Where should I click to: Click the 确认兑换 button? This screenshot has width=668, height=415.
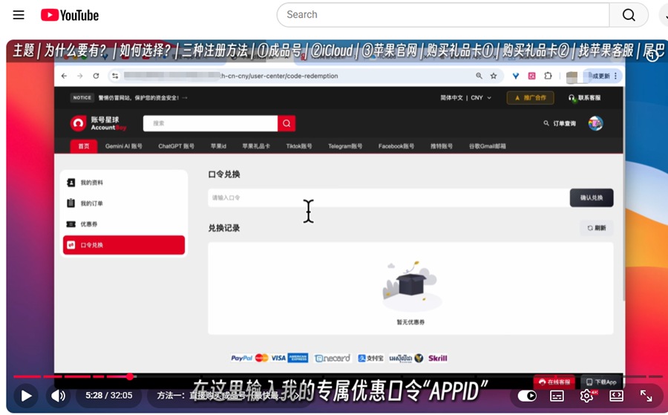click(592, 197)
